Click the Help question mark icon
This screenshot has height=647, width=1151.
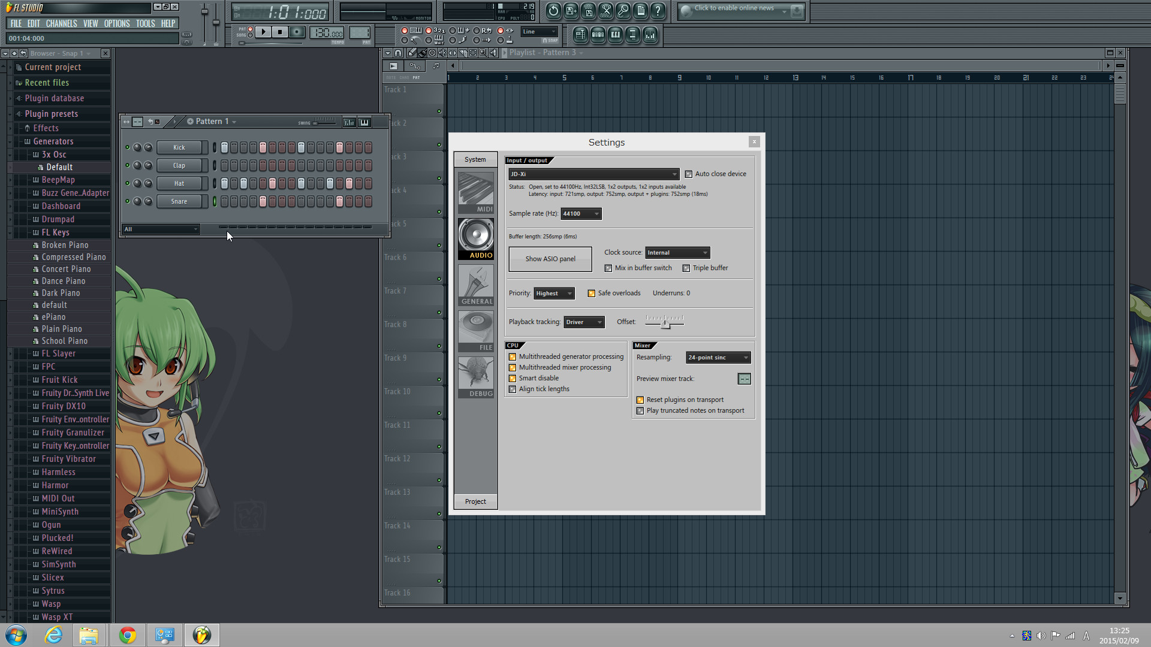(x=658, y=10)
